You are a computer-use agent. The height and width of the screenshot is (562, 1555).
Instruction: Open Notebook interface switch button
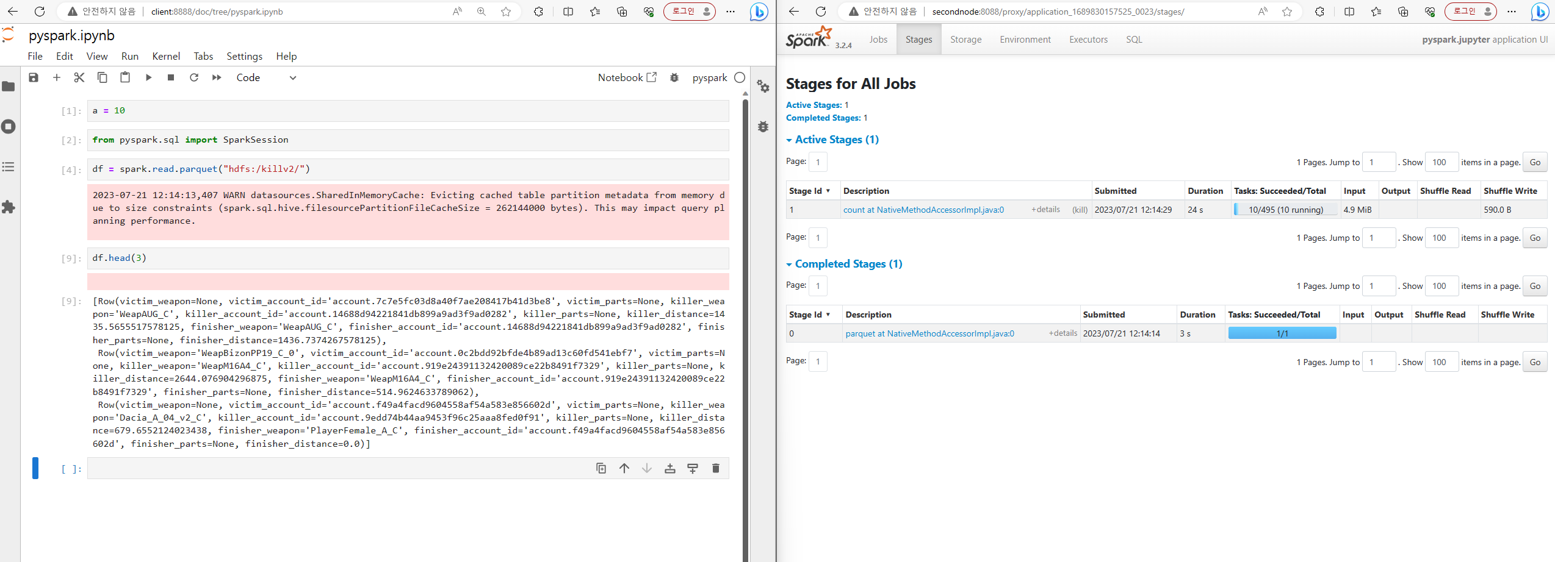click(627, 77)
